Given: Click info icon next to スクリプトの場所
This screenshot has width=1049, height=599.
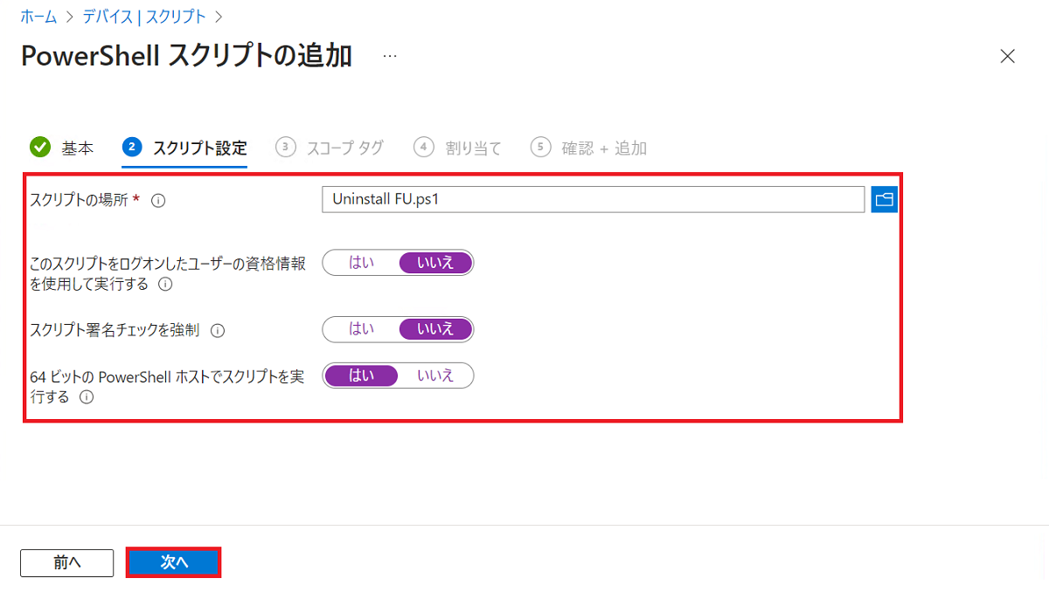Looking at the screenshot, I should click(x=158, y=200).
